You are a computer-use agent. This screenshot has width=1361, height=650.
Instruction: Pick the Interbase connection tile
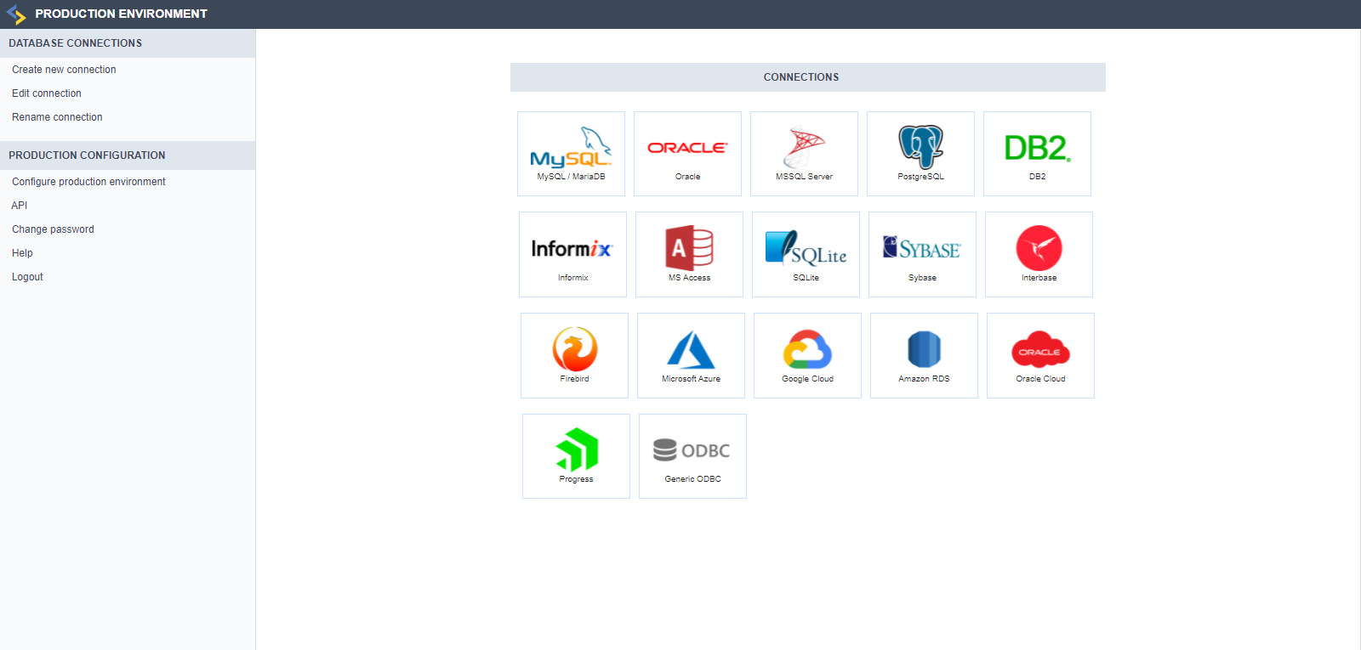tap(1039, 254)
